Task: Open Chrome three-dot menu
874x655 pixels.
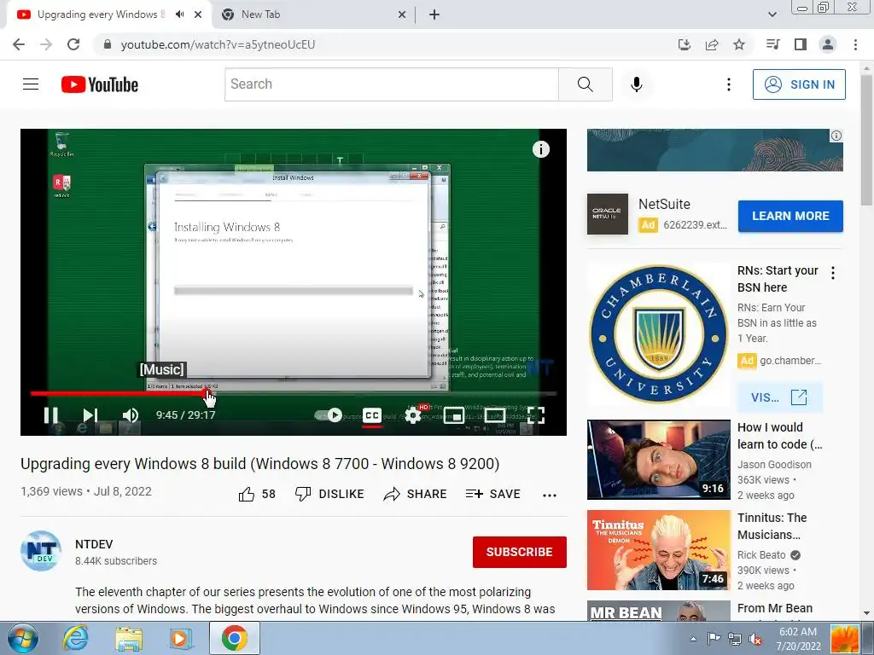Action: coord(855,44)
